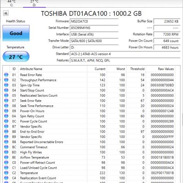Click status icon for Start/Stop Count
Image resolution: width=183 pixels, height=183 pixels.
pyautogui.click(x=6, y=90)
